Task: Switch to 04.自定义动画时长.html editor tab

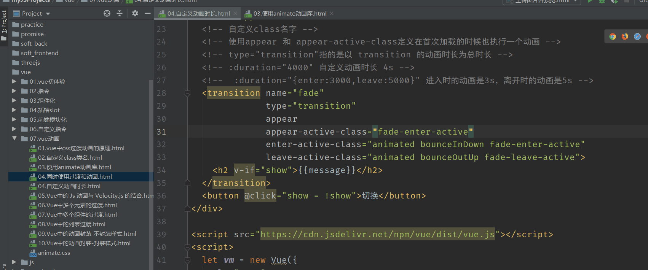Action: [198, 13]
